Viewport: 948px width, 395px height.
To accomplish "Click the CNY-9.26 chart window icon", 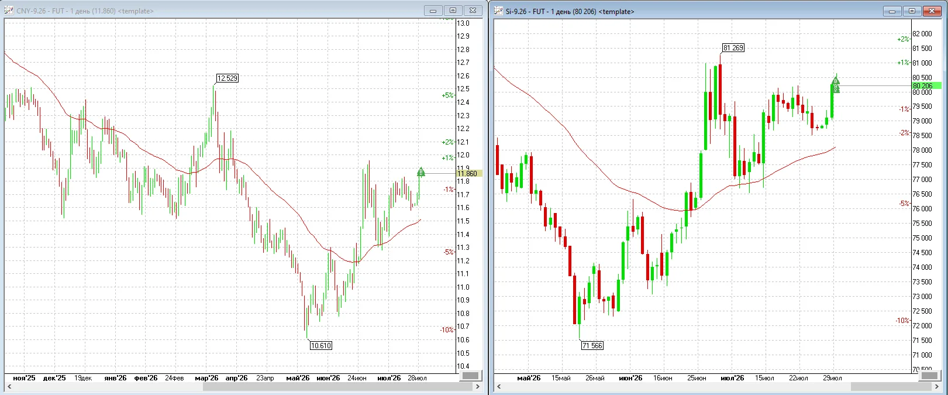I will coord(9,11).
